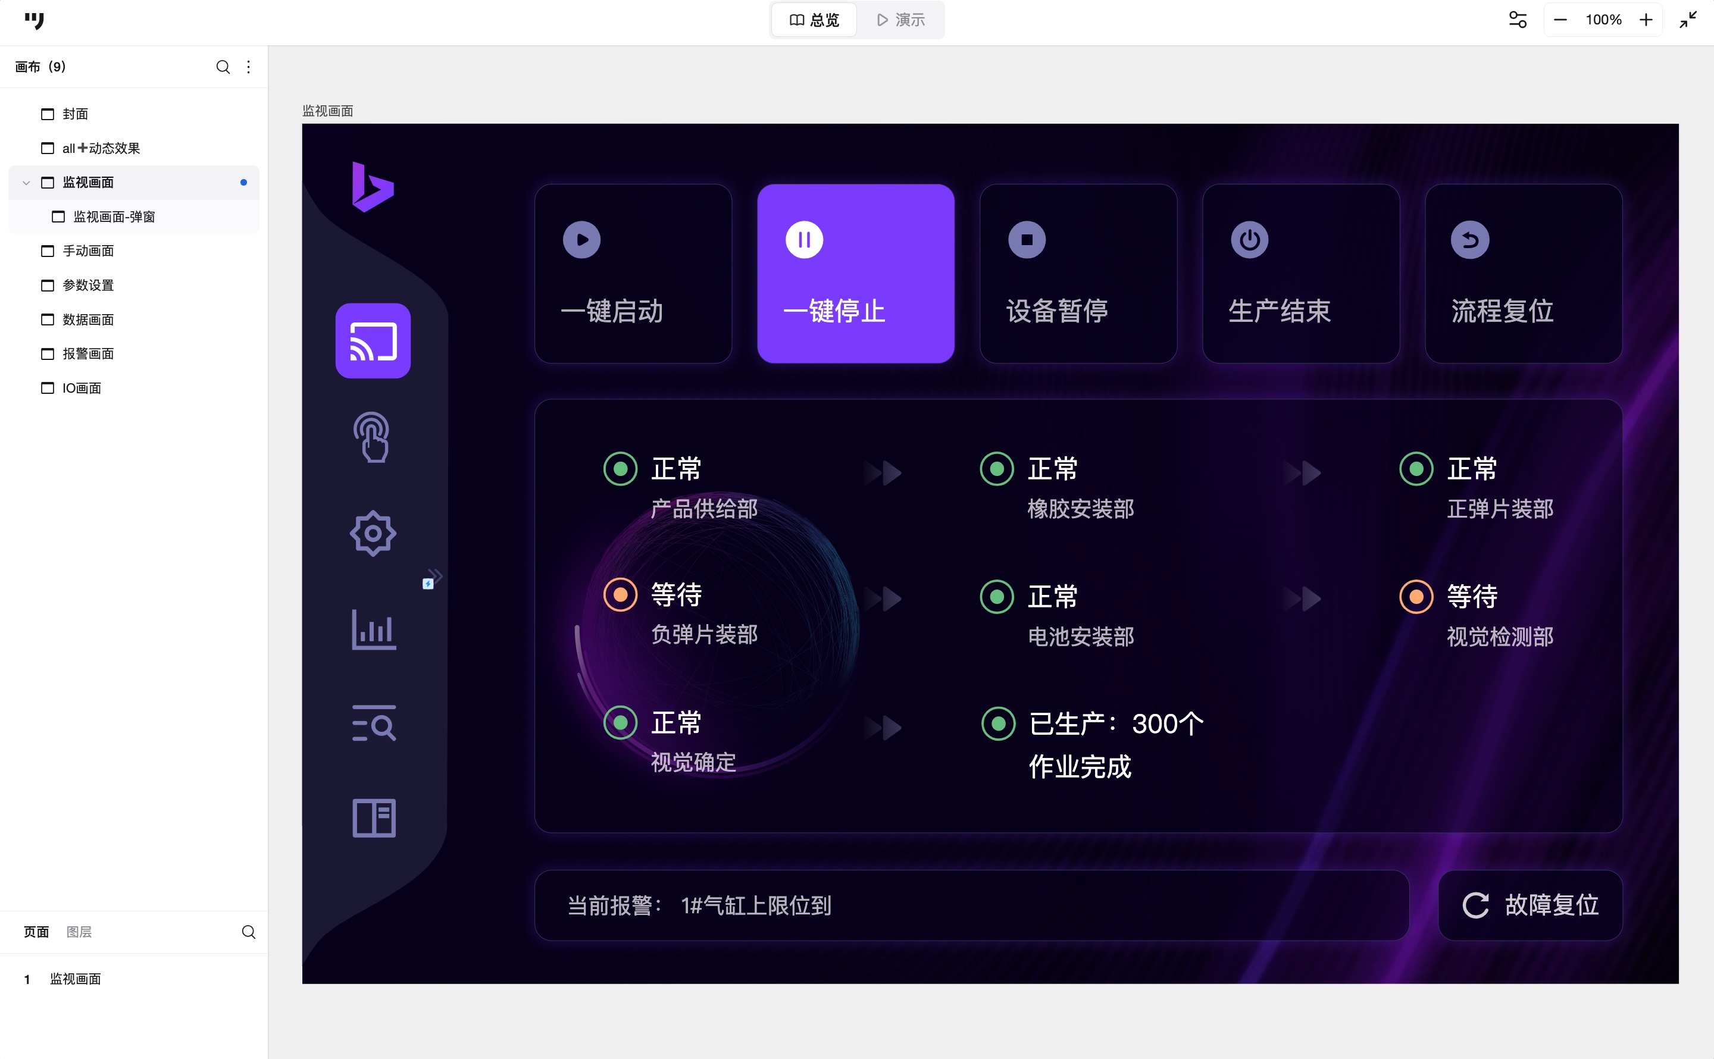Screen dimensions: 1714x1059
Task: Switch to the 图层 layers tab
Action: tap(79, 932)
